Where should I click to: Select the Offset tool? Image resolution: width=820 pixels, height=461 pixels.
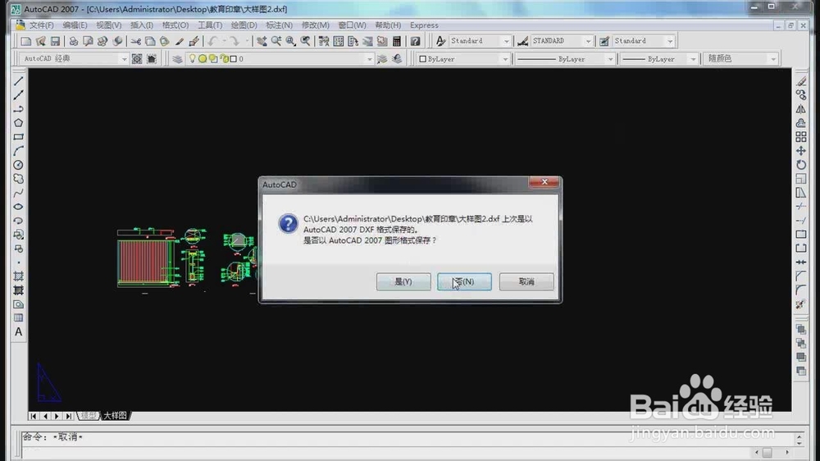coord(801,123)
